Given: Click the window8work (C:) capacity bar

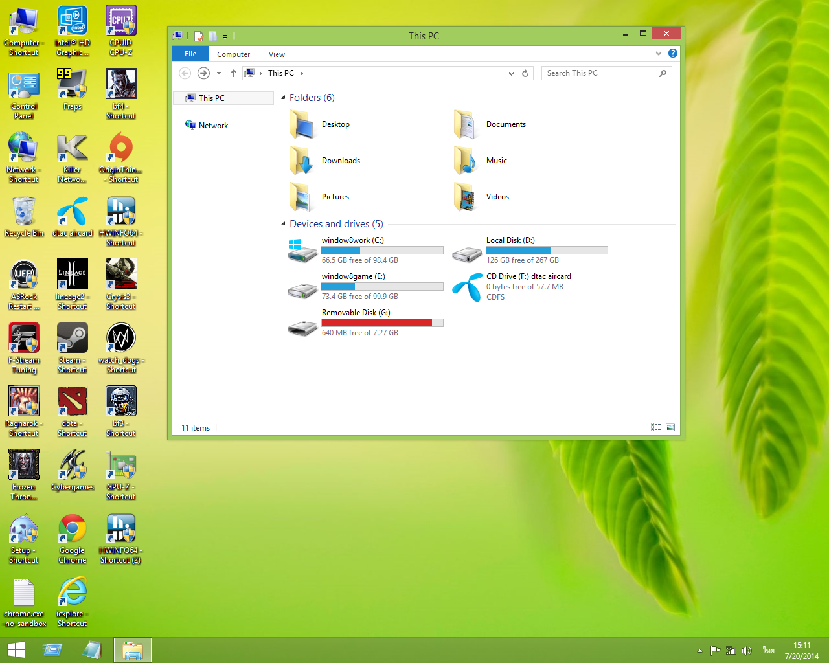Looking at the screenshot, I should pyautogui.click(x=383, y=250).
